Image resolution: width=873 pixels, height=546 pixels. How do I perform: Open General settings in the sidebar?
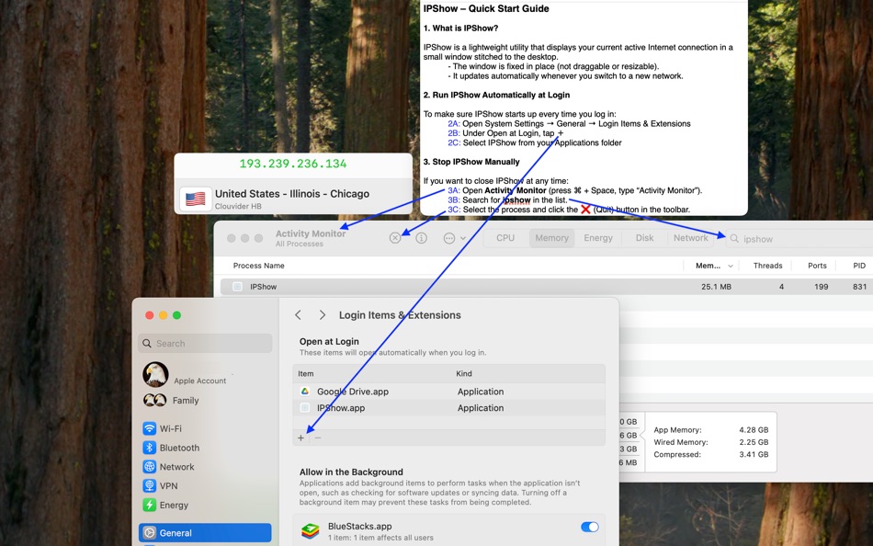pyautogui.click(x=178, y=532)
